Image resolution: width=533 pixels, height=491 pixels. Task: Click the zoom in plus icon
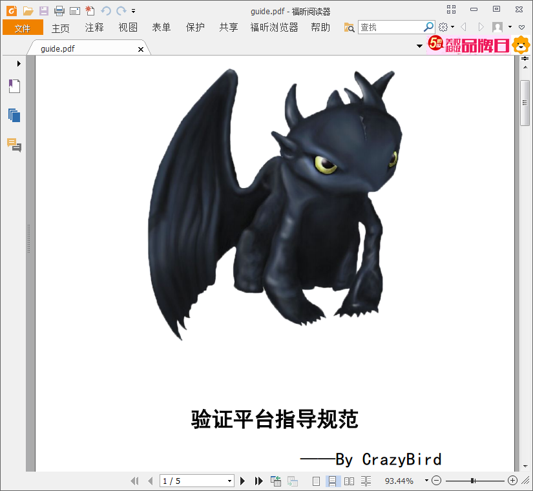[x=512, y=481]
